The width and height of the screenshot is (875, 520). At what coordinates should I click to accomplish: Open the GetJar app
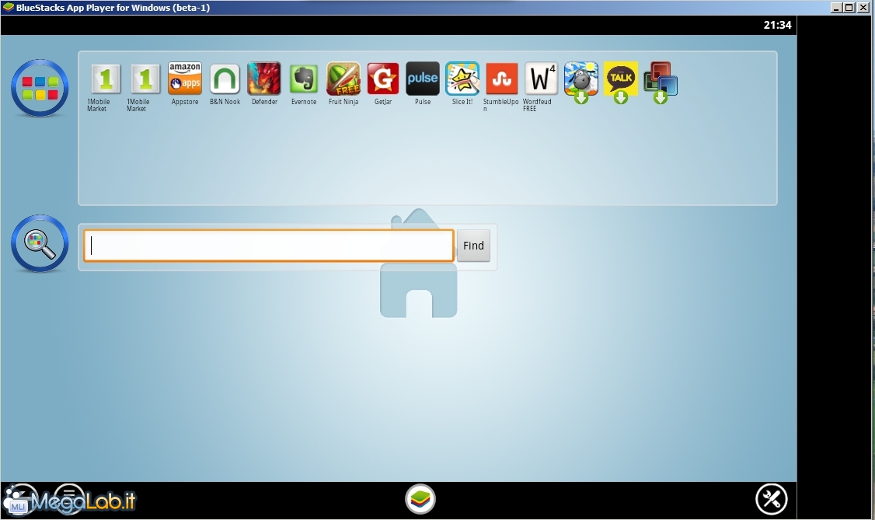(x=383, y=79)
